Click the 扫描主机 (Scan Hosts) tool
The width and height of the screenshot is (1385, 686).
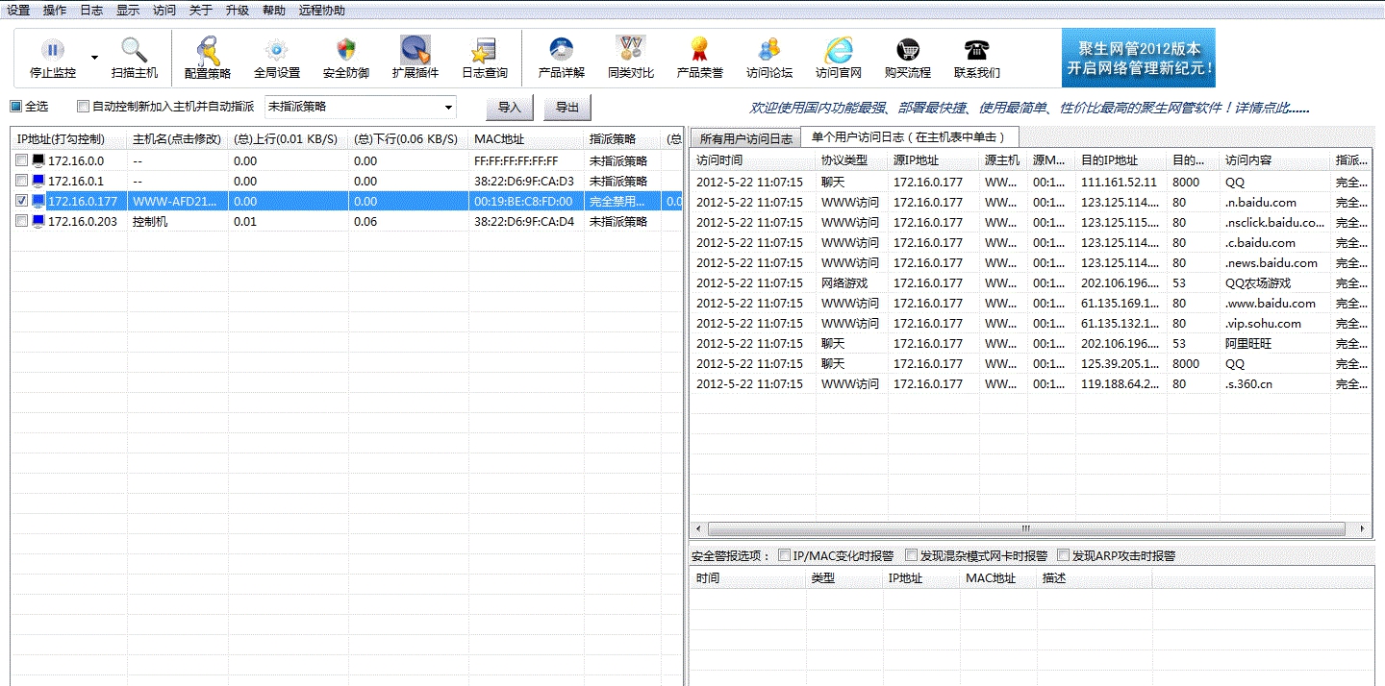[133, 57]
